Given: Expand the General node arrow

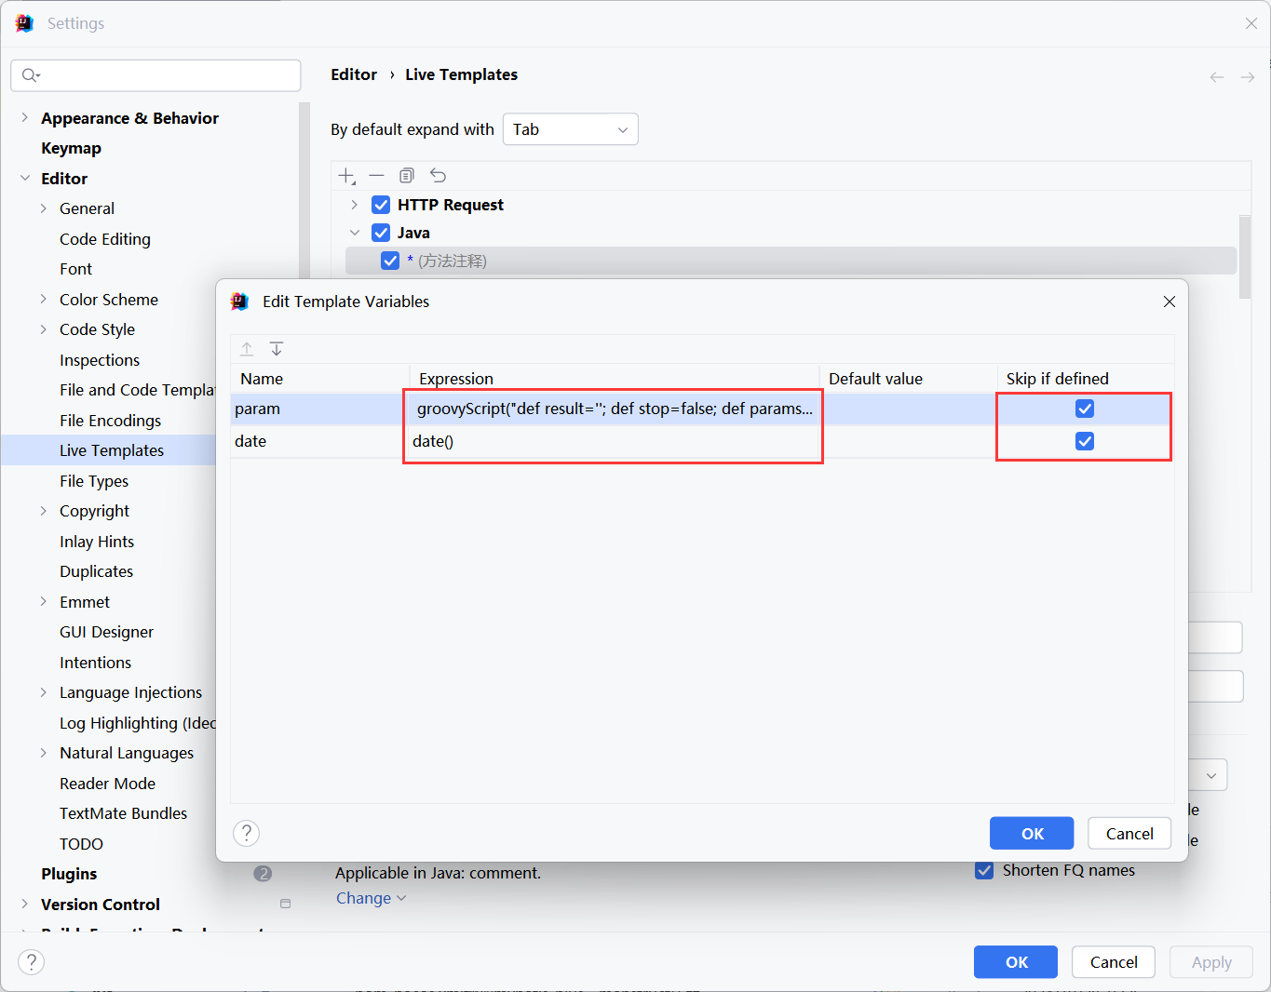Looking at the screenshot, I should click(44, 208).
